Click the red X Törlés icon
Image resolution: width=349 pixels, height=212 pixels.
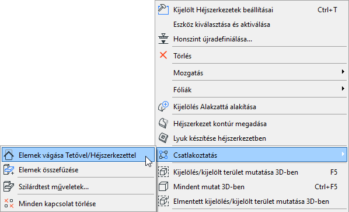(x=163, y=55)
